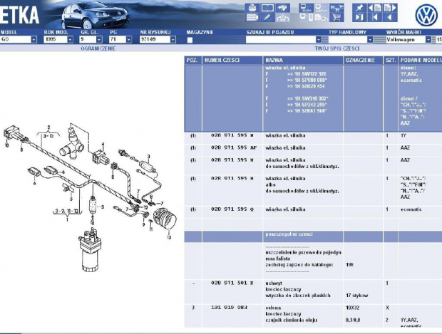Image resolution: width=442 pixels, height=334 pixels.
Task: Click the greyed monitor and phone icon
Action: 306,18
